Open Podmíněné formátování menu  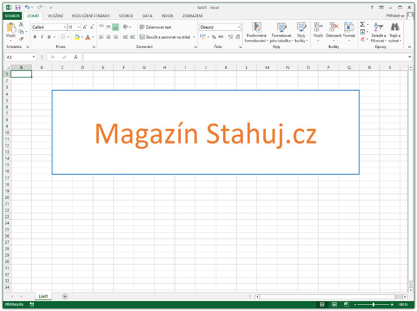coord(256,32)
